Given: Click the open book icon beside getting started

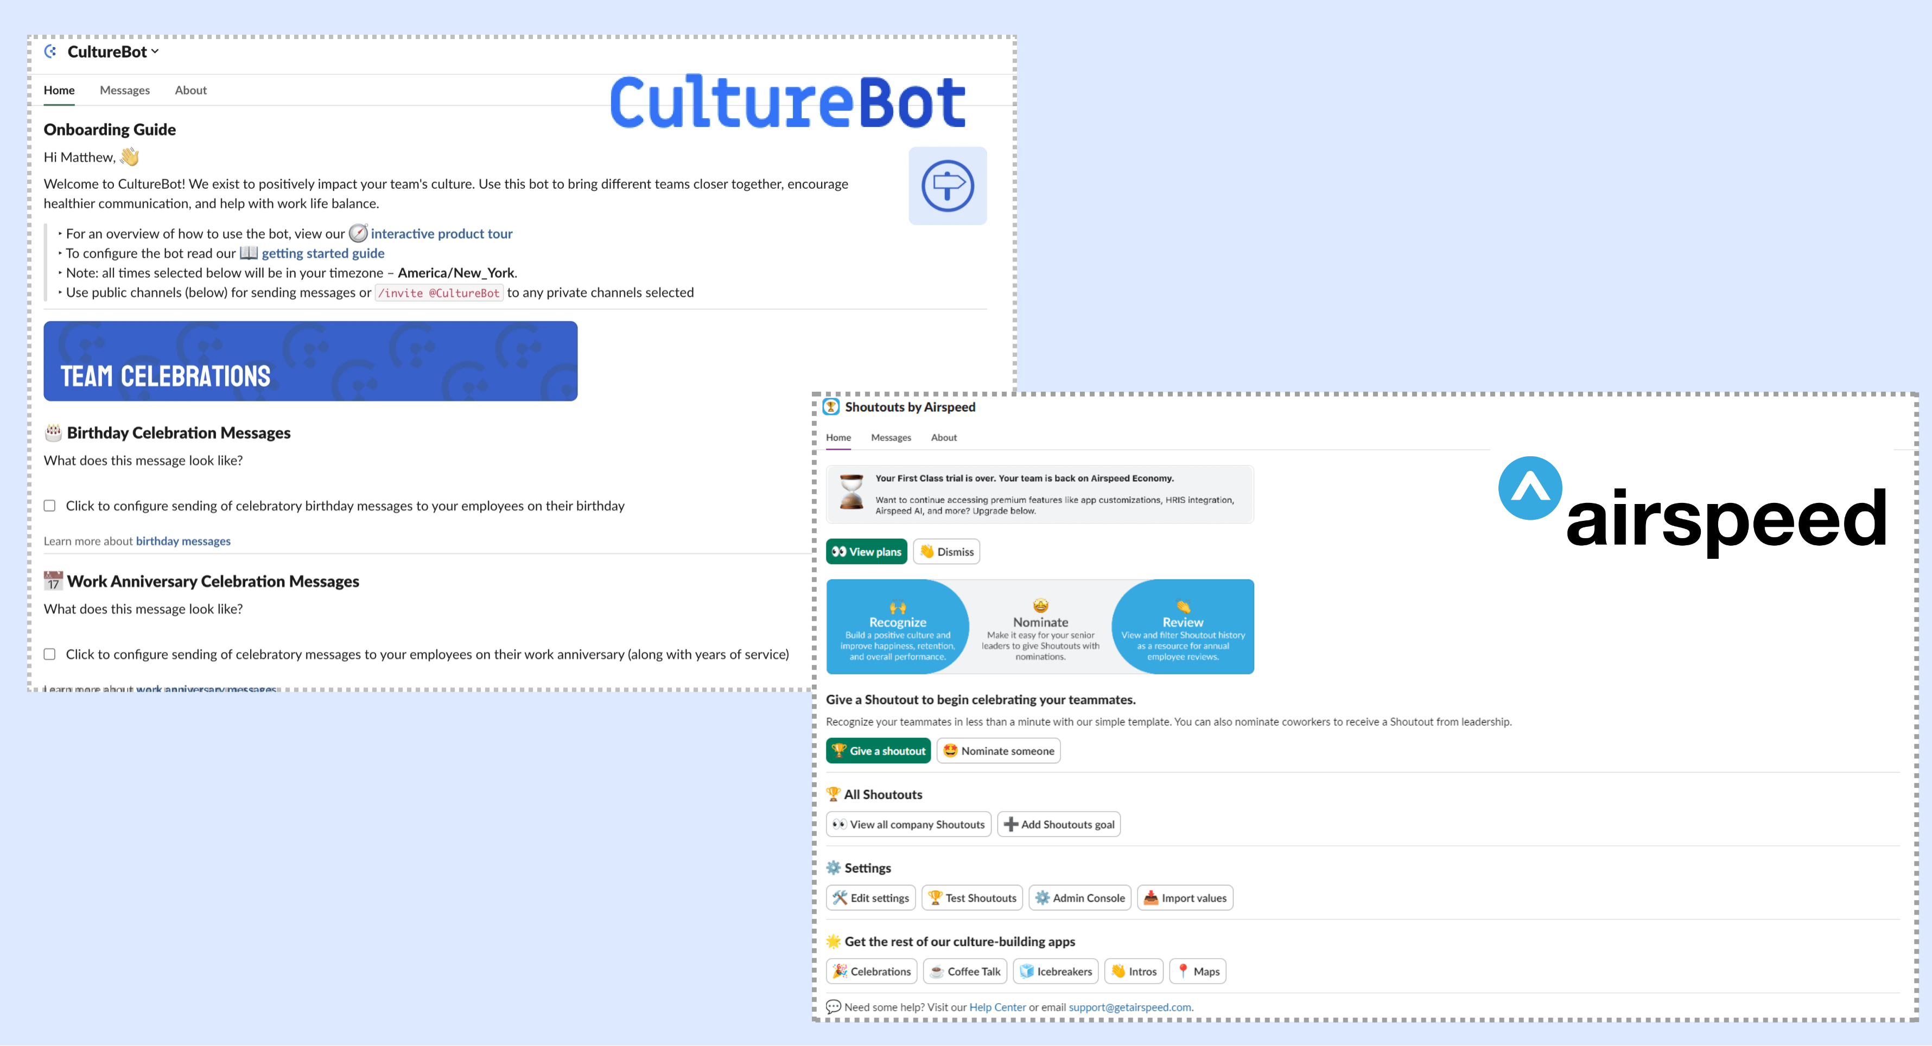Looking at the screenshot, I should 248,253.
